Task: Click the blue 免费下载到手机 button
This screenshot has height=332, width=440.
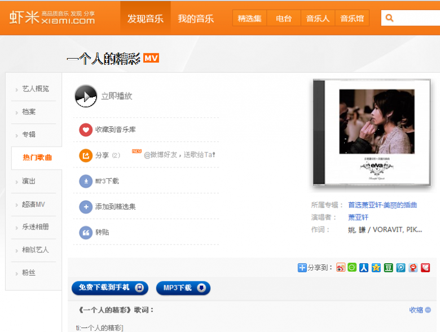Action: pyautogui.click(x=109, y=288)
